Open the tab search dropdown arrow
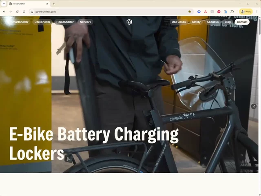The height and width of the screenshot is (196, 261). [4, 4]
